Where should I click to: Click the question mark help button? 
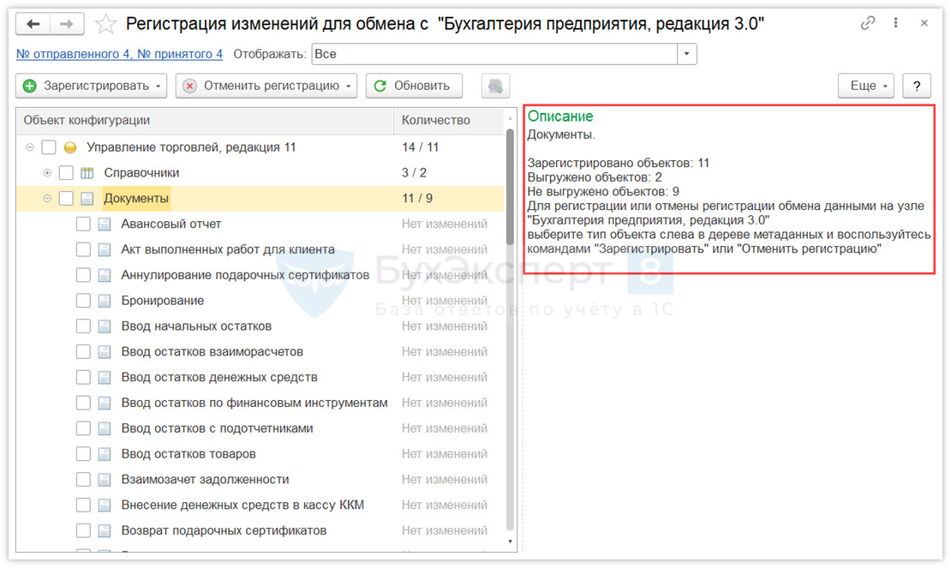917,86
